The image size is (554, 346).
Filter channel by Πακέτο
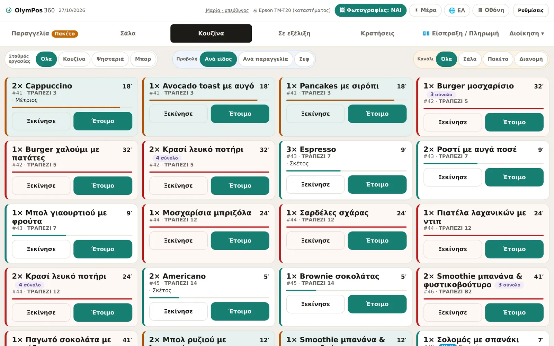click(498, 59)
